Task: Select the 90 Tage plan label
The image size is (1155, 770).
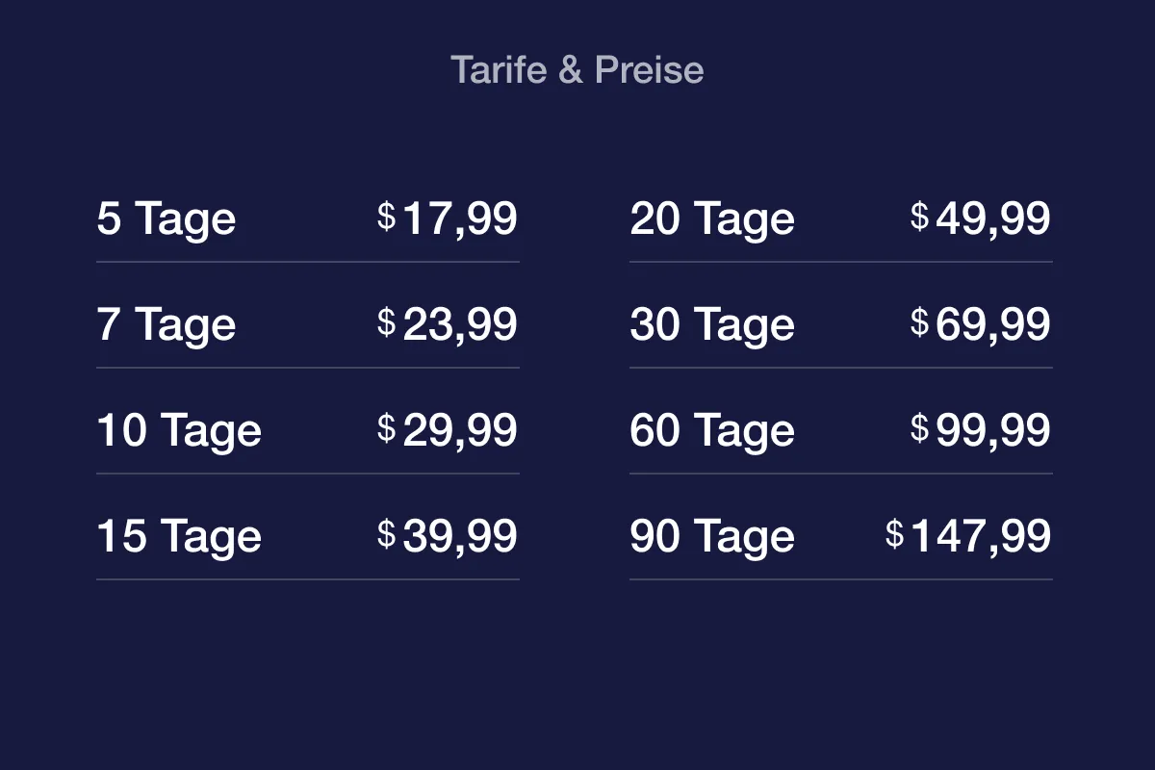Action: point(712,538)
